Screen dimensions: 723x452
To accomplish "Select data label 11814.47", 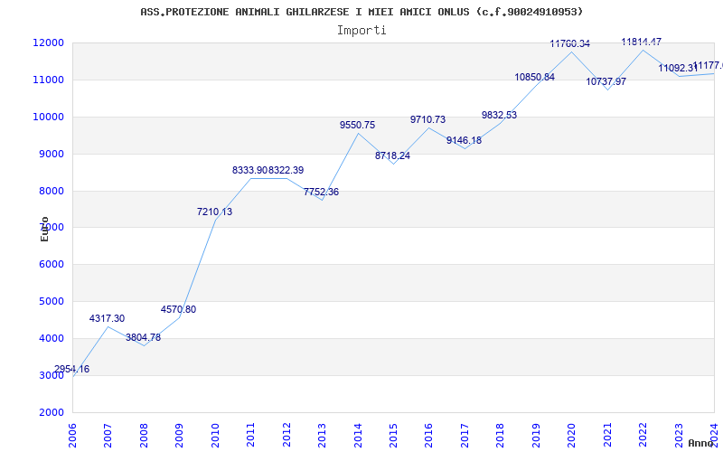I will (x=642, y=42).
